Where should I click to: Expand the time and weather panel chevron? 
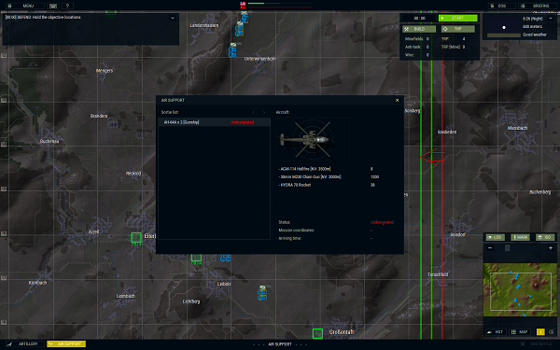551,19
